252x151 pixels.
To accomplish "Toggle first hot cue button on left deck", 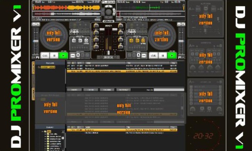I will (72, 32).
